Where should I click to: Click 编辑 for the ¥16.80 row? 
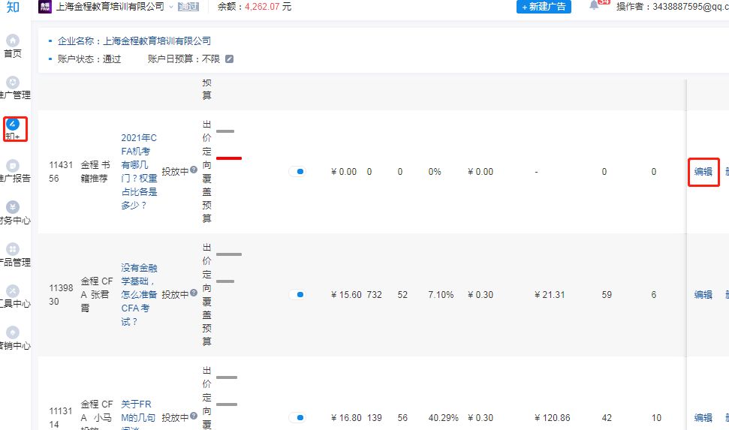click(703, 417)
